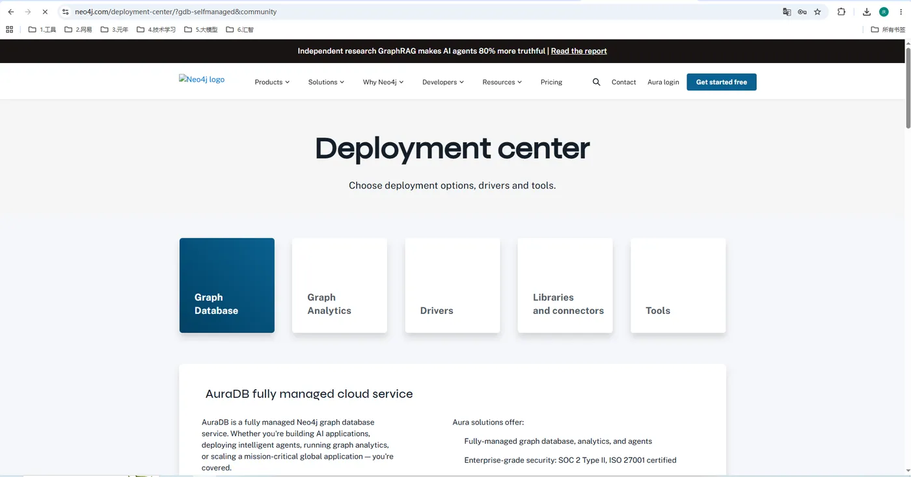This screenshot has height=477, width=911.
Task: Go to the Pricing page
Action: [551, 82]
